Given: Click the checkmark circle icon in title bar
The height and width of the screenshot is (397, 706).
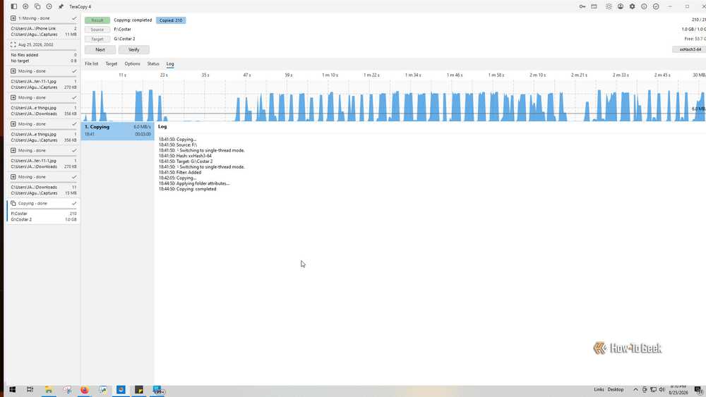Looking at the screenshot, I should [656, 7].
